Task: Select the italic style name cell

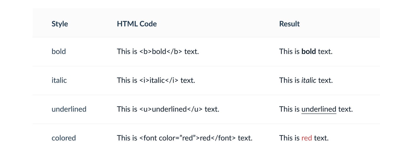Action: click(x=59, y=80)
